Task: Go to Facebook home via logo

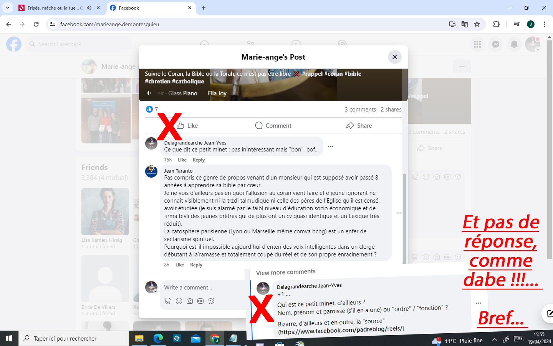Action: (x=14, y=44)
